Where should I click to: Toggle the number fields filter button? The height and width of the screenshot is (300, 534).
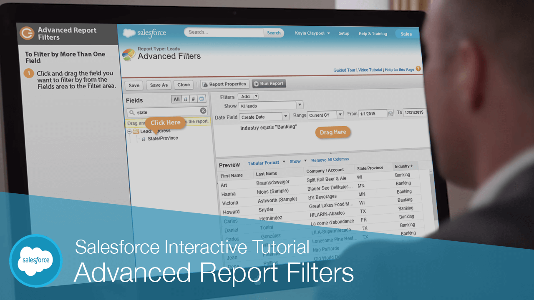point(193,99)
